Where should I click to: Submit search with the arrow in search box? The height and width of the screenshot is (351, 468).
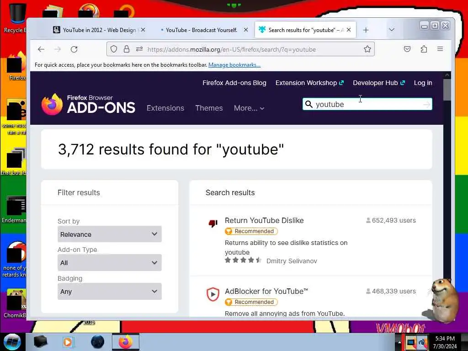427,104
